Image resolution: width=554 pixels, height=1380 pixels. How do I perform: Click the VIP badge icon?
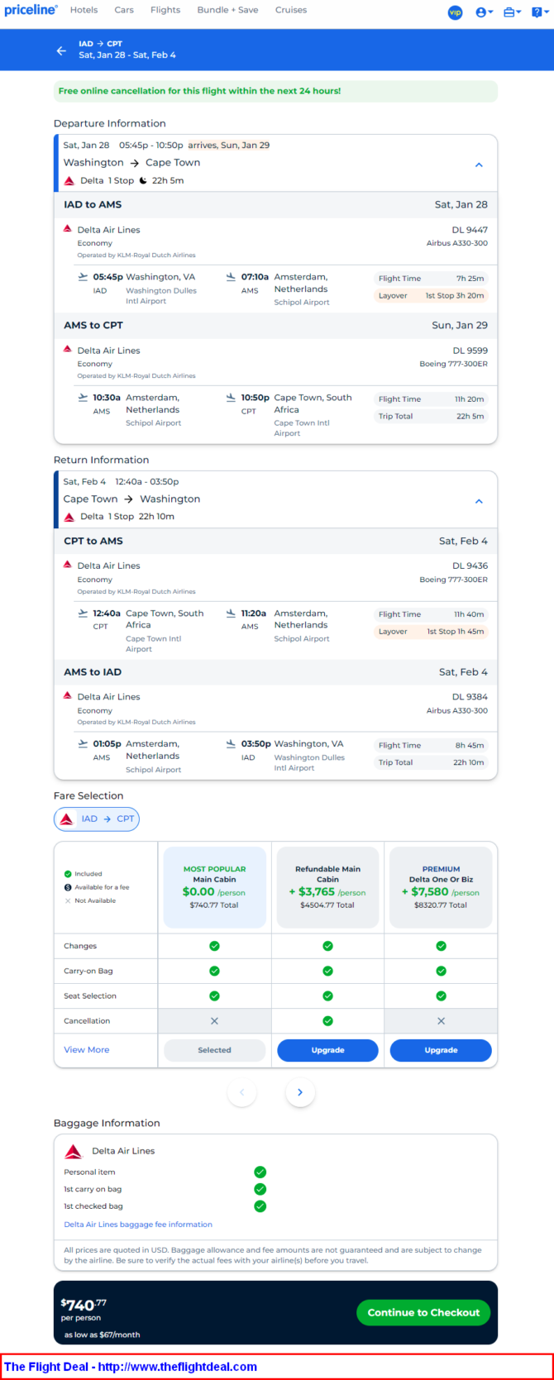click(455, 12)
